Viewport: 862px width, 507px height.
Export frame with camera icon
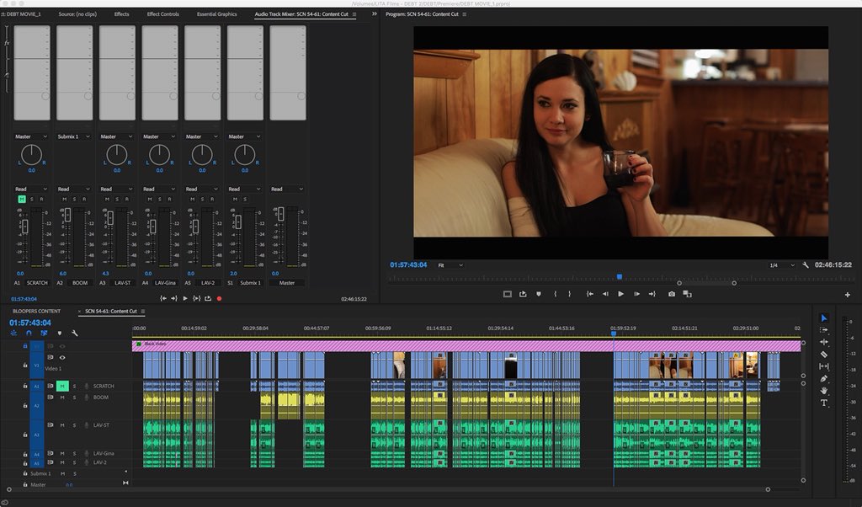point(671,294)
